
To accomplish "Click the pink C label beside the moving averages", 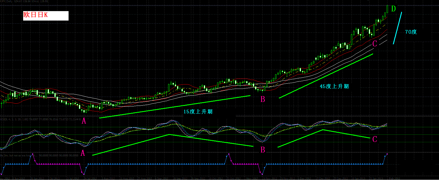I will [375, 44].
